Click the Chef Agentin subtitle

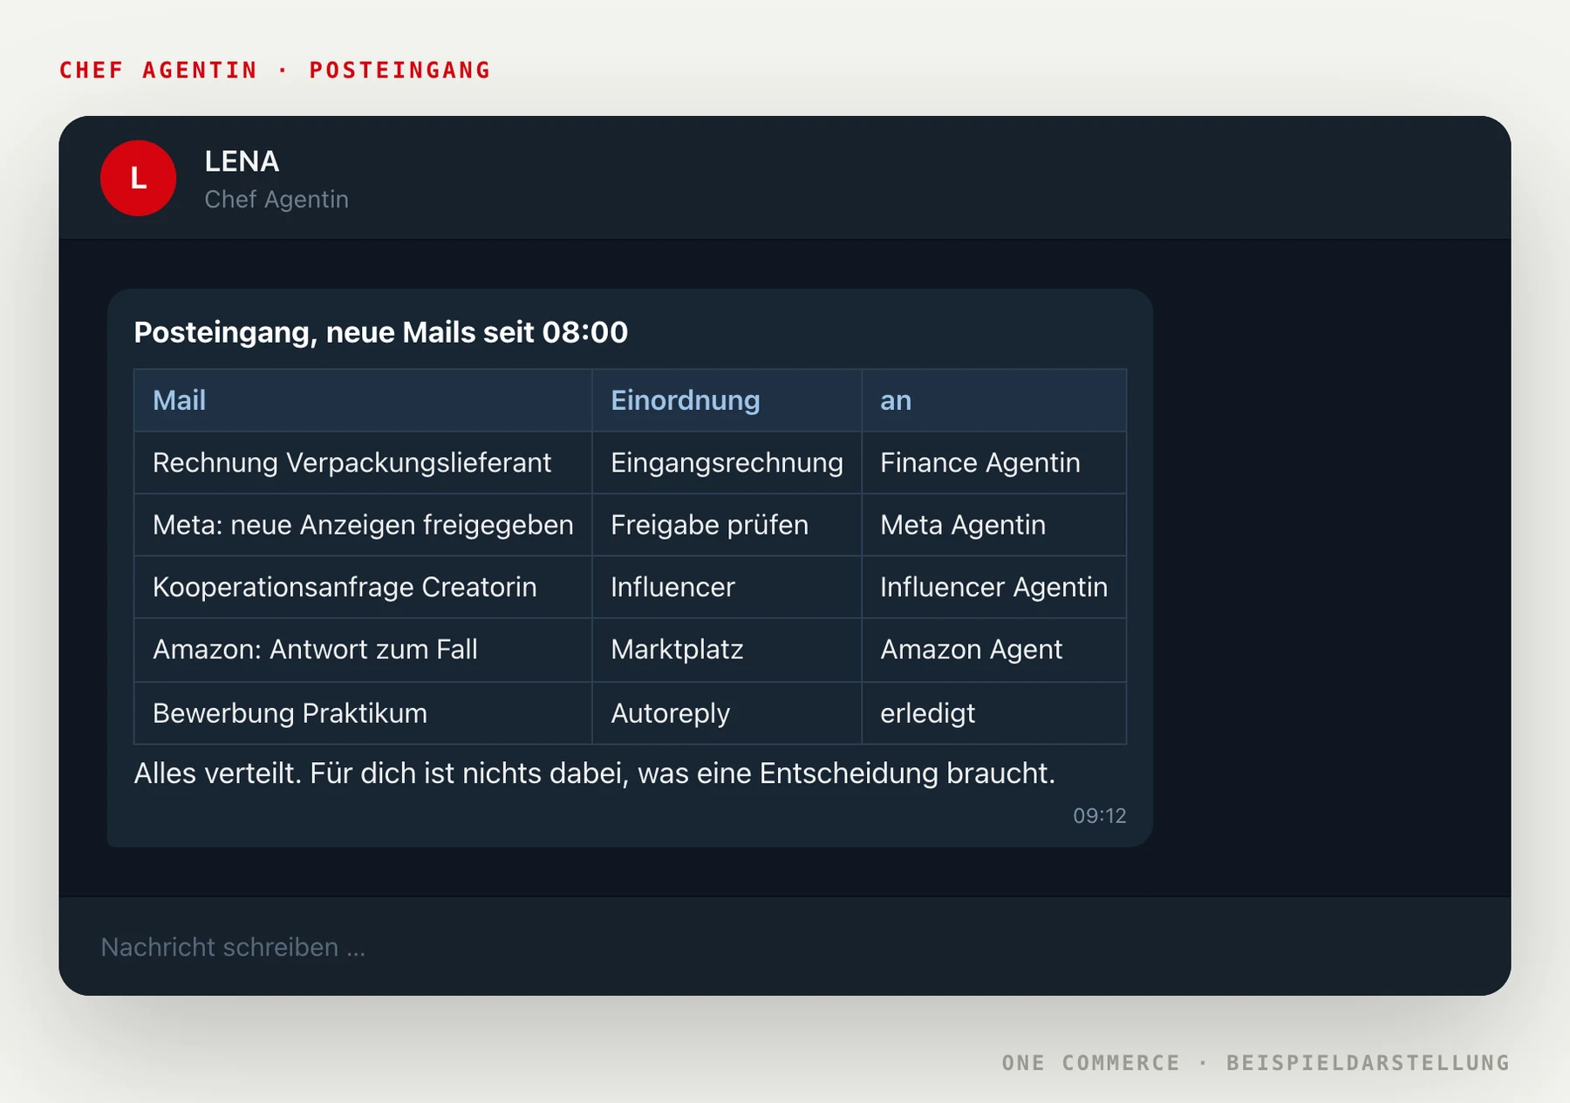(276, 200)
